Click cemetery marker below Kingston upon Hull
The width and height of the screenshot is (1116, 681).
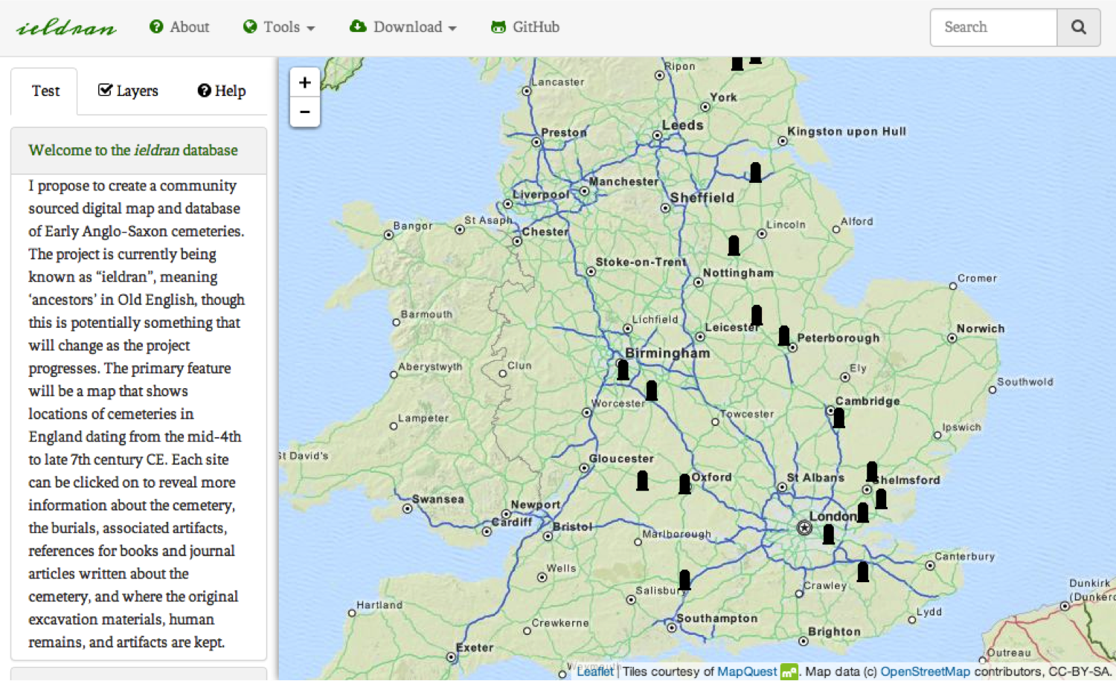tap(755, 172)
